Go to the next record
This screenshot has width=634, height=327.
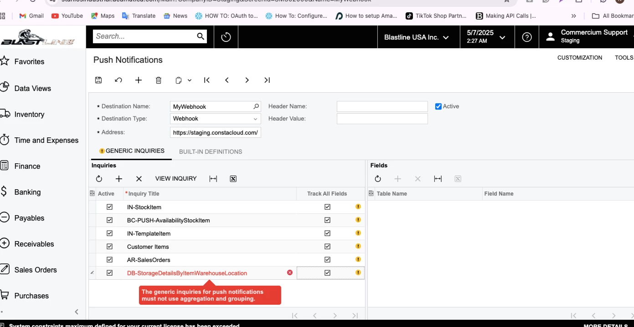tap(247, 80)
